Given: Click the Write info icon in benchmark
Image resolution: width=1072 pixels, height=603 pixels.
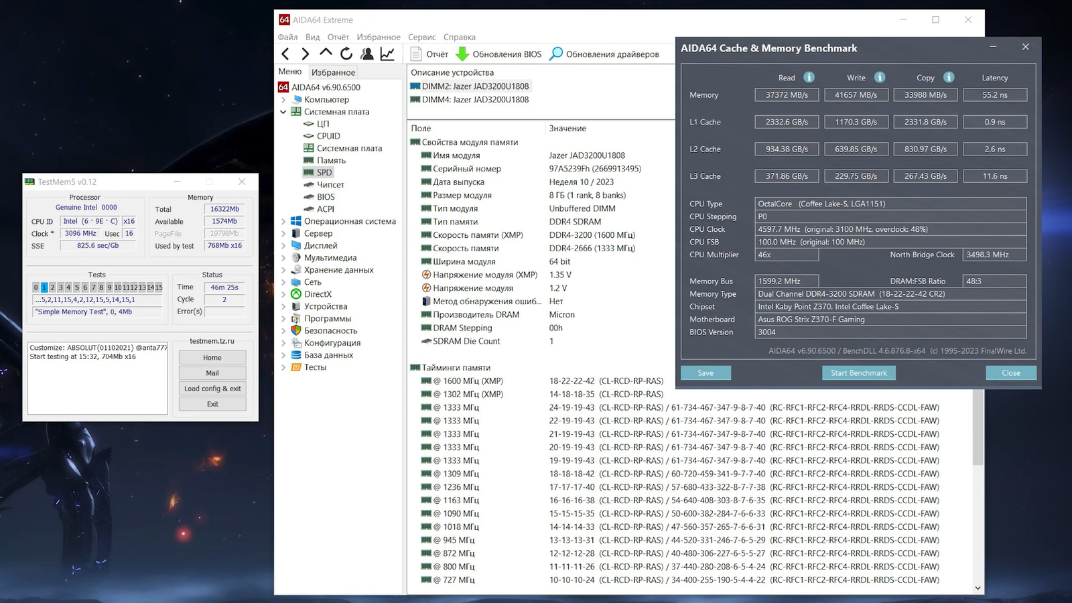Looking at the screenshot, I should tap(880, 78).
